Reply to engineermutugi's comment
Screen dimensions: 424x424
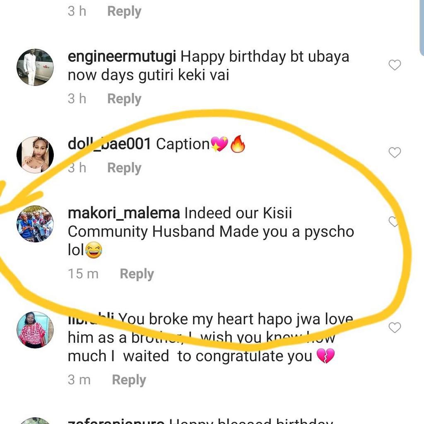[124, 99]
